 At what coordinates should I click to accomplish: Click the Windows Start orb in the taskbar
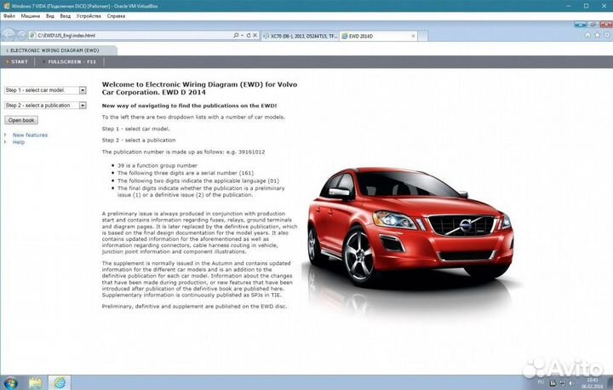coord(9,382)
